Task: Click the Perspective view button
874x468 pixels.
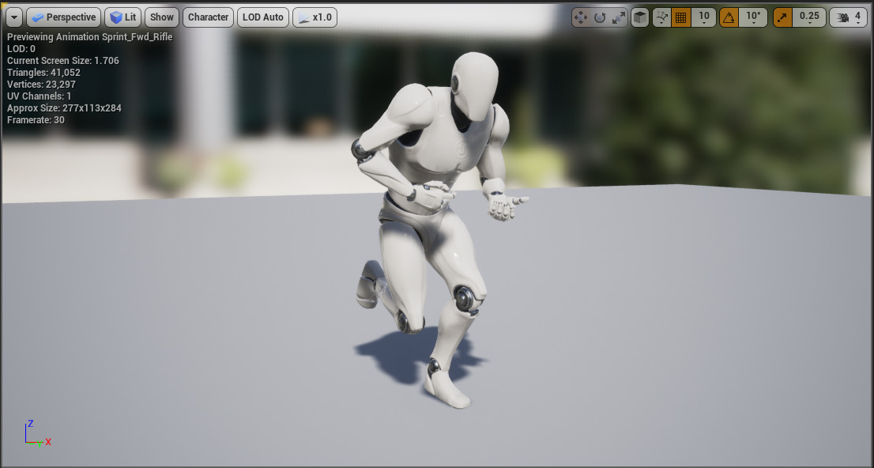Action: click(x=63, y=17)
